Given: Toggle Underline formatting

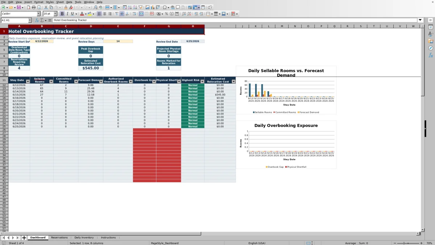Looking at the screenshot, I should (x=72, y=14).
